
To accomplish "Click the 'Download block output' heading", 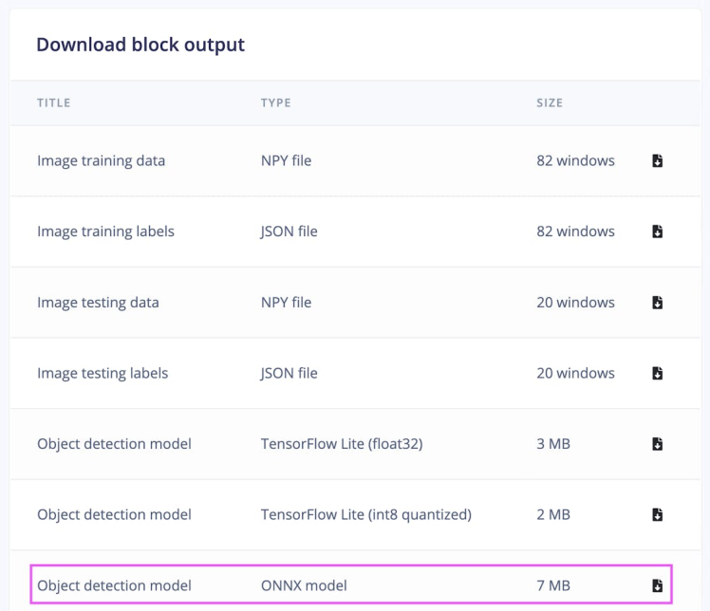I will pyautogui.click(x=140, y=45).
